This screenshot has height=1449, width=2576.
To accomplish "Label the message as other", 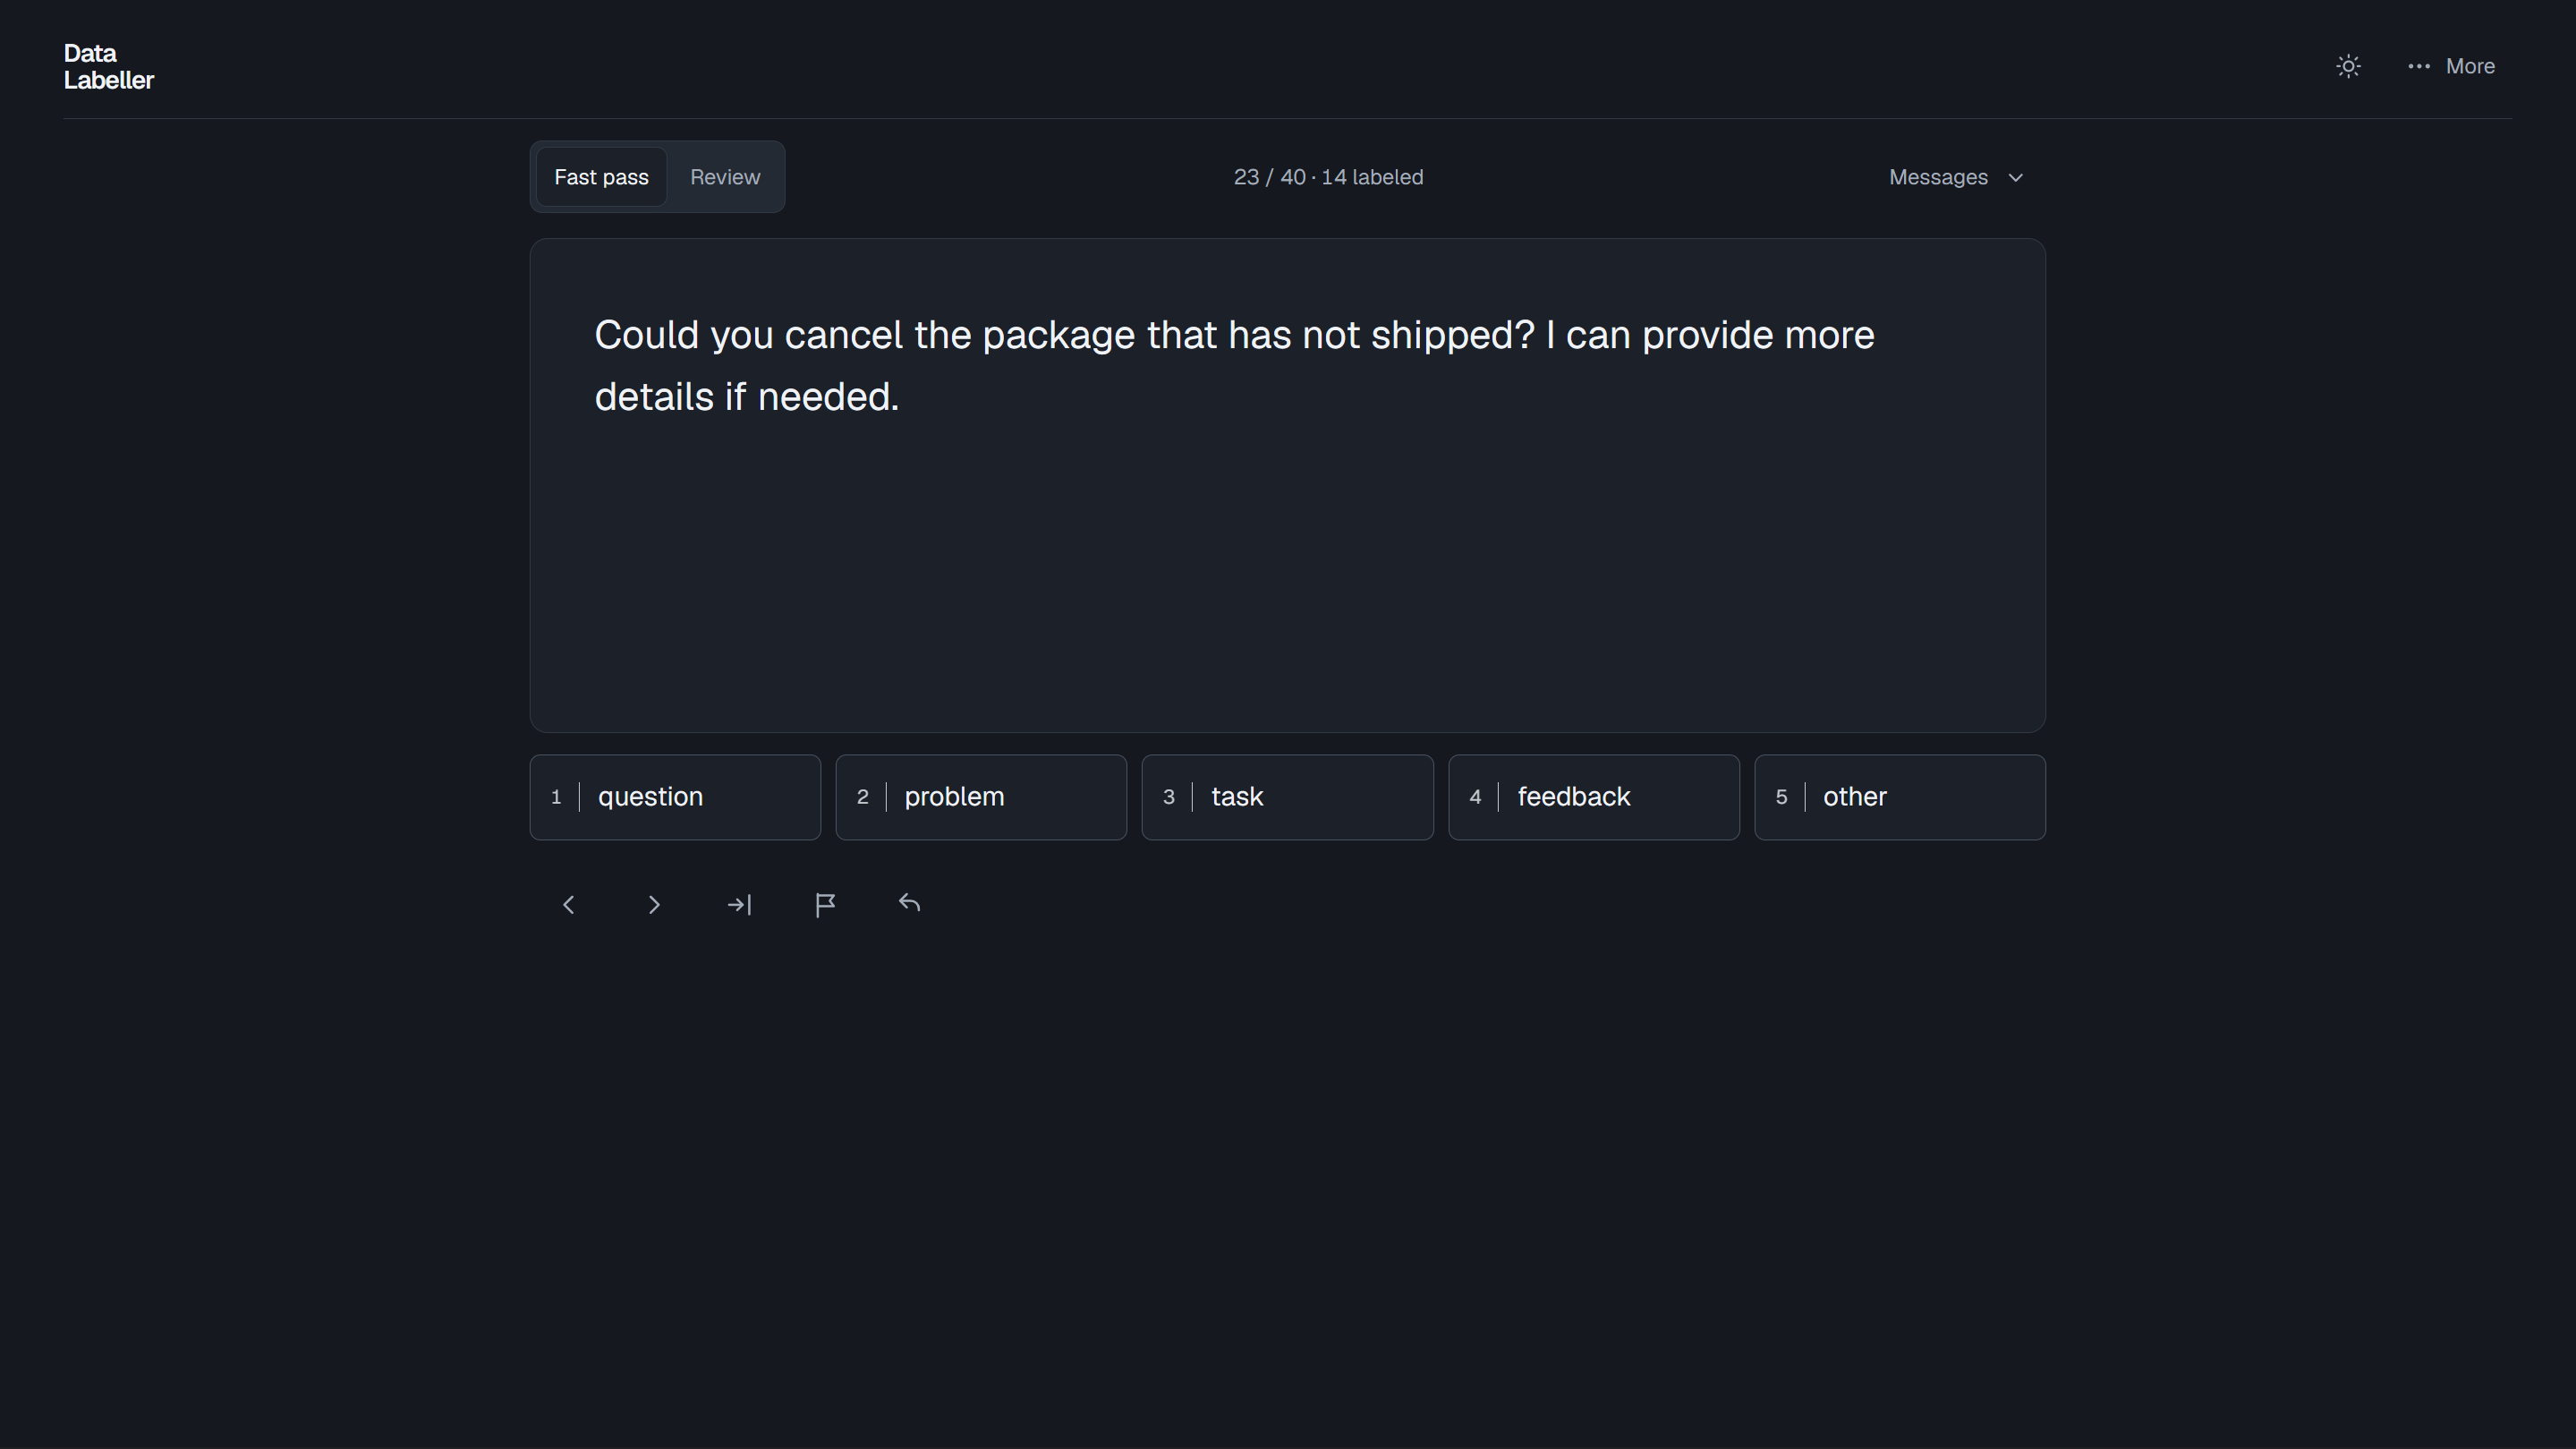I will 1900,797.
